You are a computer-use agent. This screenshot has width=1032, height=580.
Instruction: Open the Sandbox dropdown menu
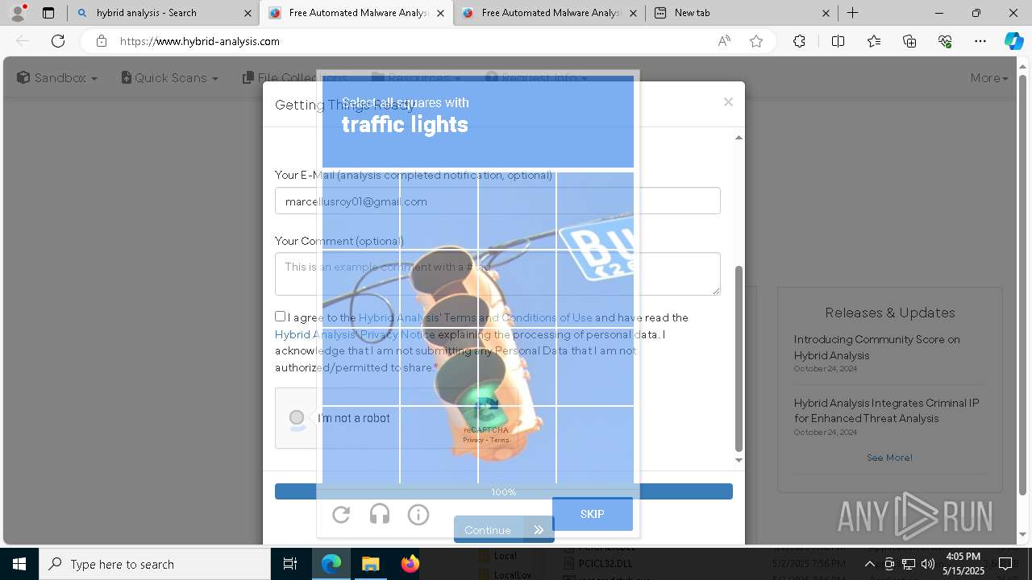(x=57, y=78)
